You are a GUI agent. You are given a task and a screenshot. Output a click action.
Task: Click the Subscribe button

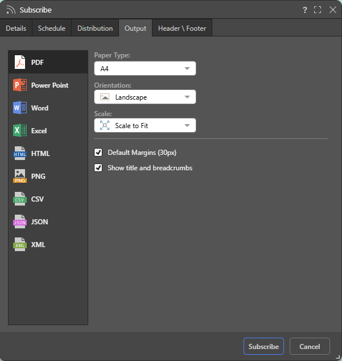263,346
